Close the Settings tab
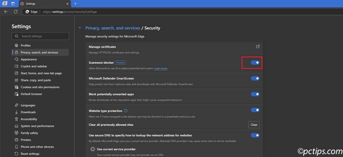The width and height of the screenshot is (343, 157). click(x=67, y=4)
